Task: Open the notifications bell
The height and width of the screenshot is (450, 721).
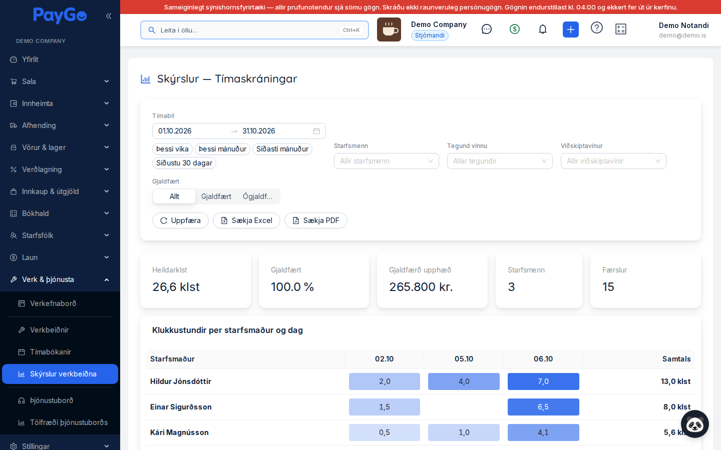Action: coord(543,29)
